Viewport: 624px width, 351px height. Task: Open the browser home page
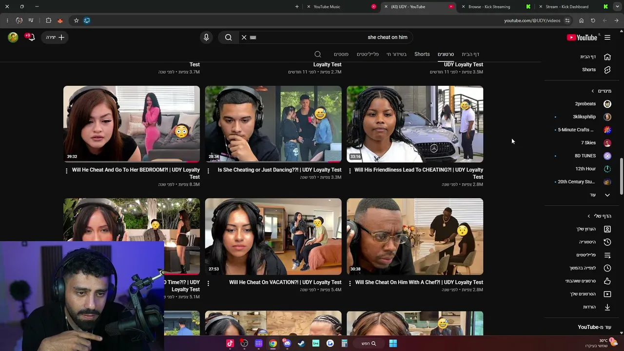(581, 20)
